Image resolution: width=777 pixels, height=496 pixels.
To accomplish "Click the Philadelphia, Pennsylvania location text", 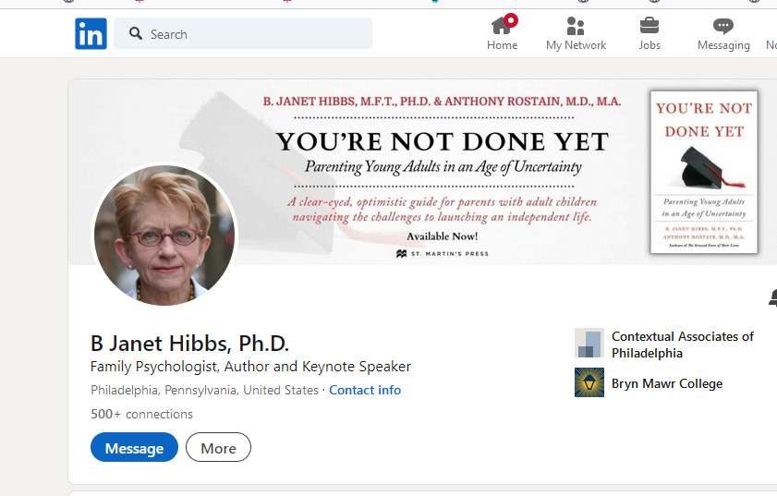I will point(205,391).
